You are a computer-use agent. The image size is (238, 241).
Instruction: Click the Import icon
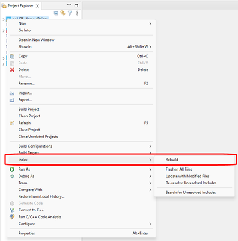pos(12,93)
